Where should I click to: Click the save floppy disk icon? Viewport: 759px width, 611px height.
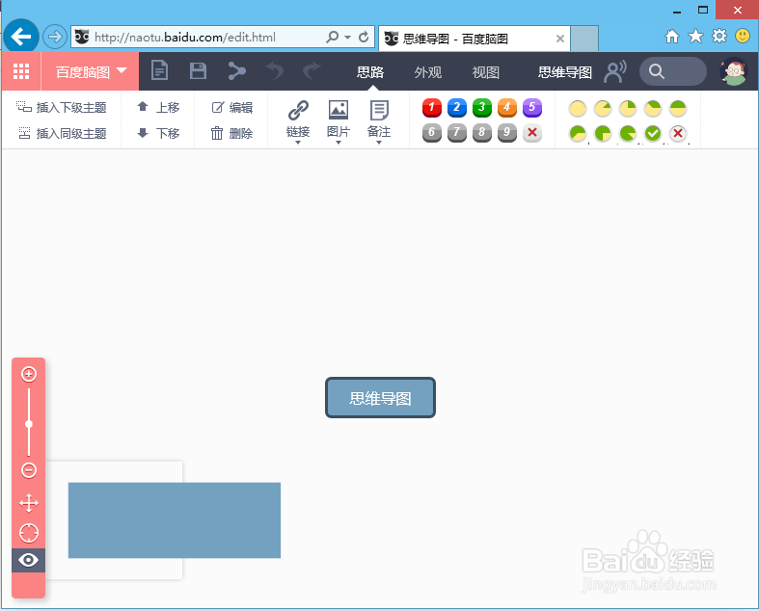click(198, 70)
